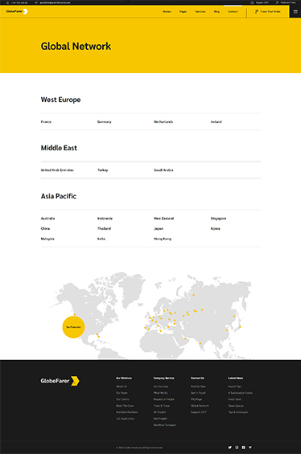The width and height of the screenshot is (301, 454).
Task: Expand the Blog navigation menu
Action: tap(216, 11)
